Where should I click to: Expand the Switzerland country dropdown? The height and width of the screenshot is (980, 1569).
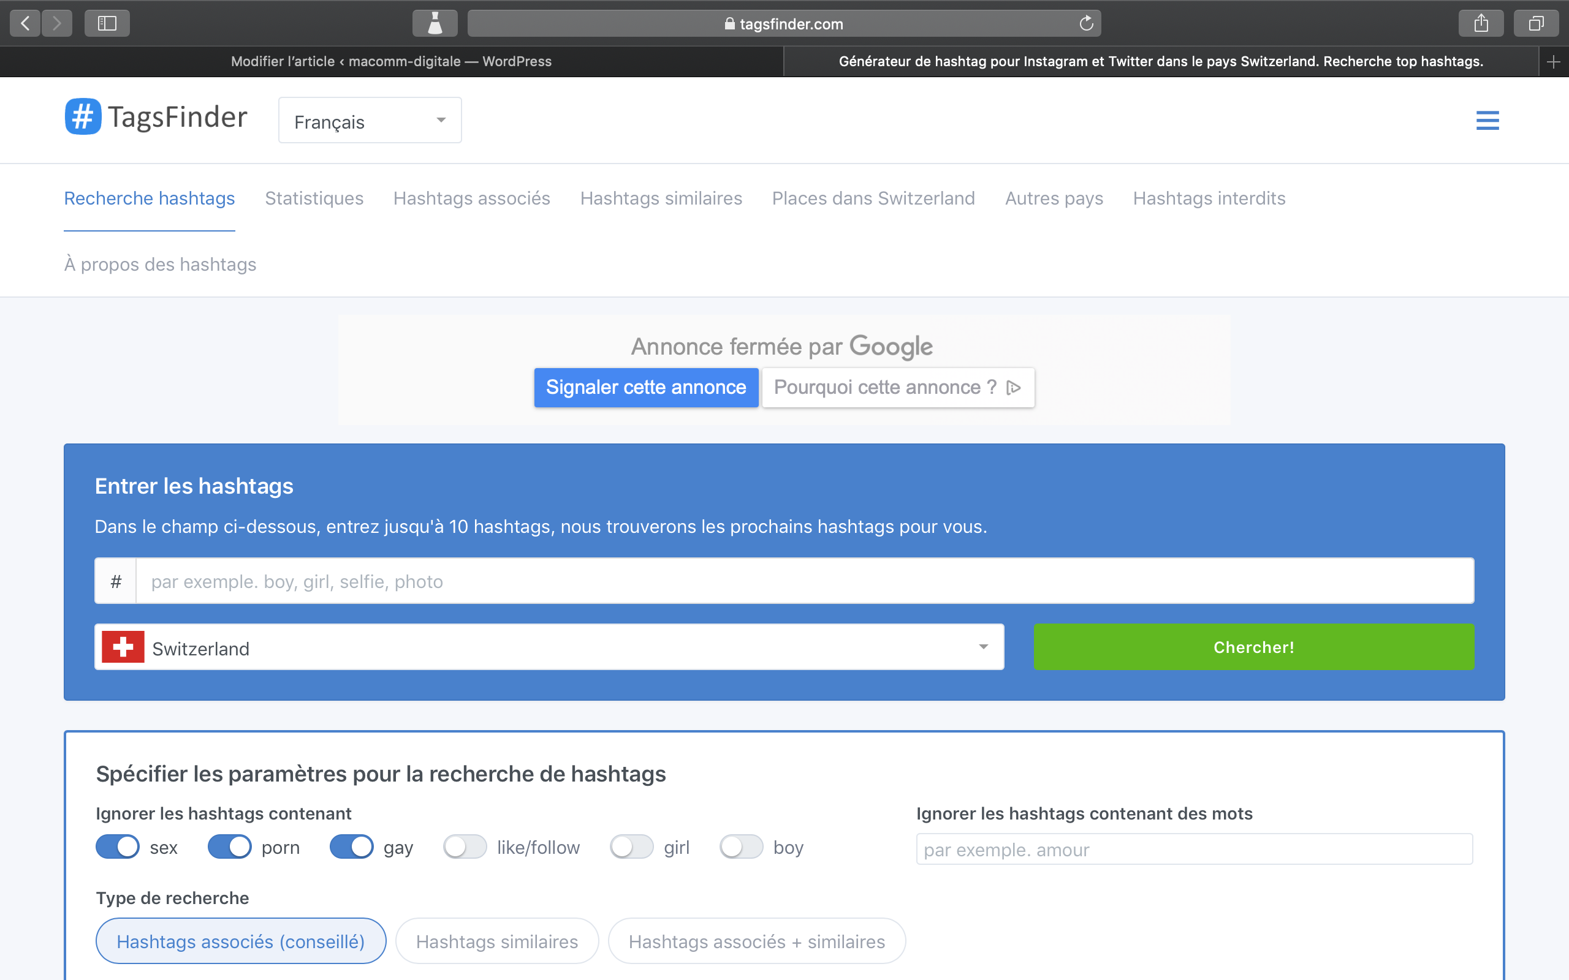point(549,647)
